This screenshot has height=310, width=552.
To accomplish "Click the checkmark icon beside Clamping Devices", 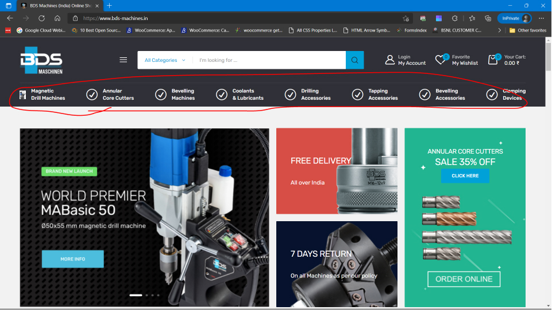I will (492, 95).
